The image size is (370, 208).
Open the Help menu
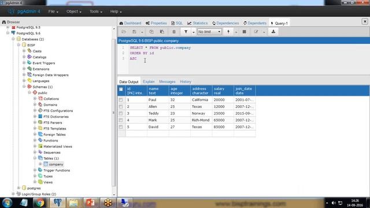116,12
